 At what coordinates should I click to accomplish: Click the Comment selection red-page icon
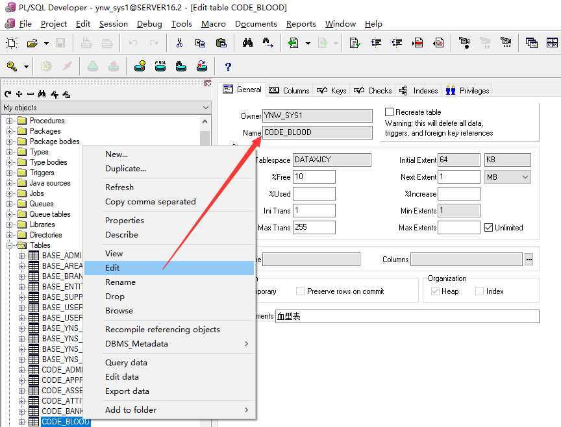418,43
